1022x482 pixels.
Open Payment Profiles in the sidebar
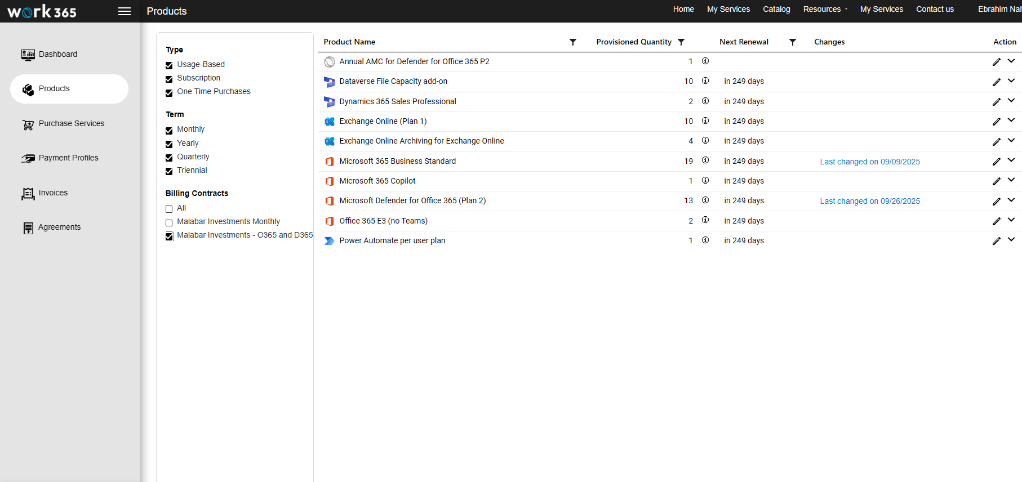coord(69,158)
